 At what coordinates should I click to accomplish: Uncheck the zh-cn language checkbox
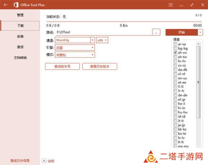point(175,52)
